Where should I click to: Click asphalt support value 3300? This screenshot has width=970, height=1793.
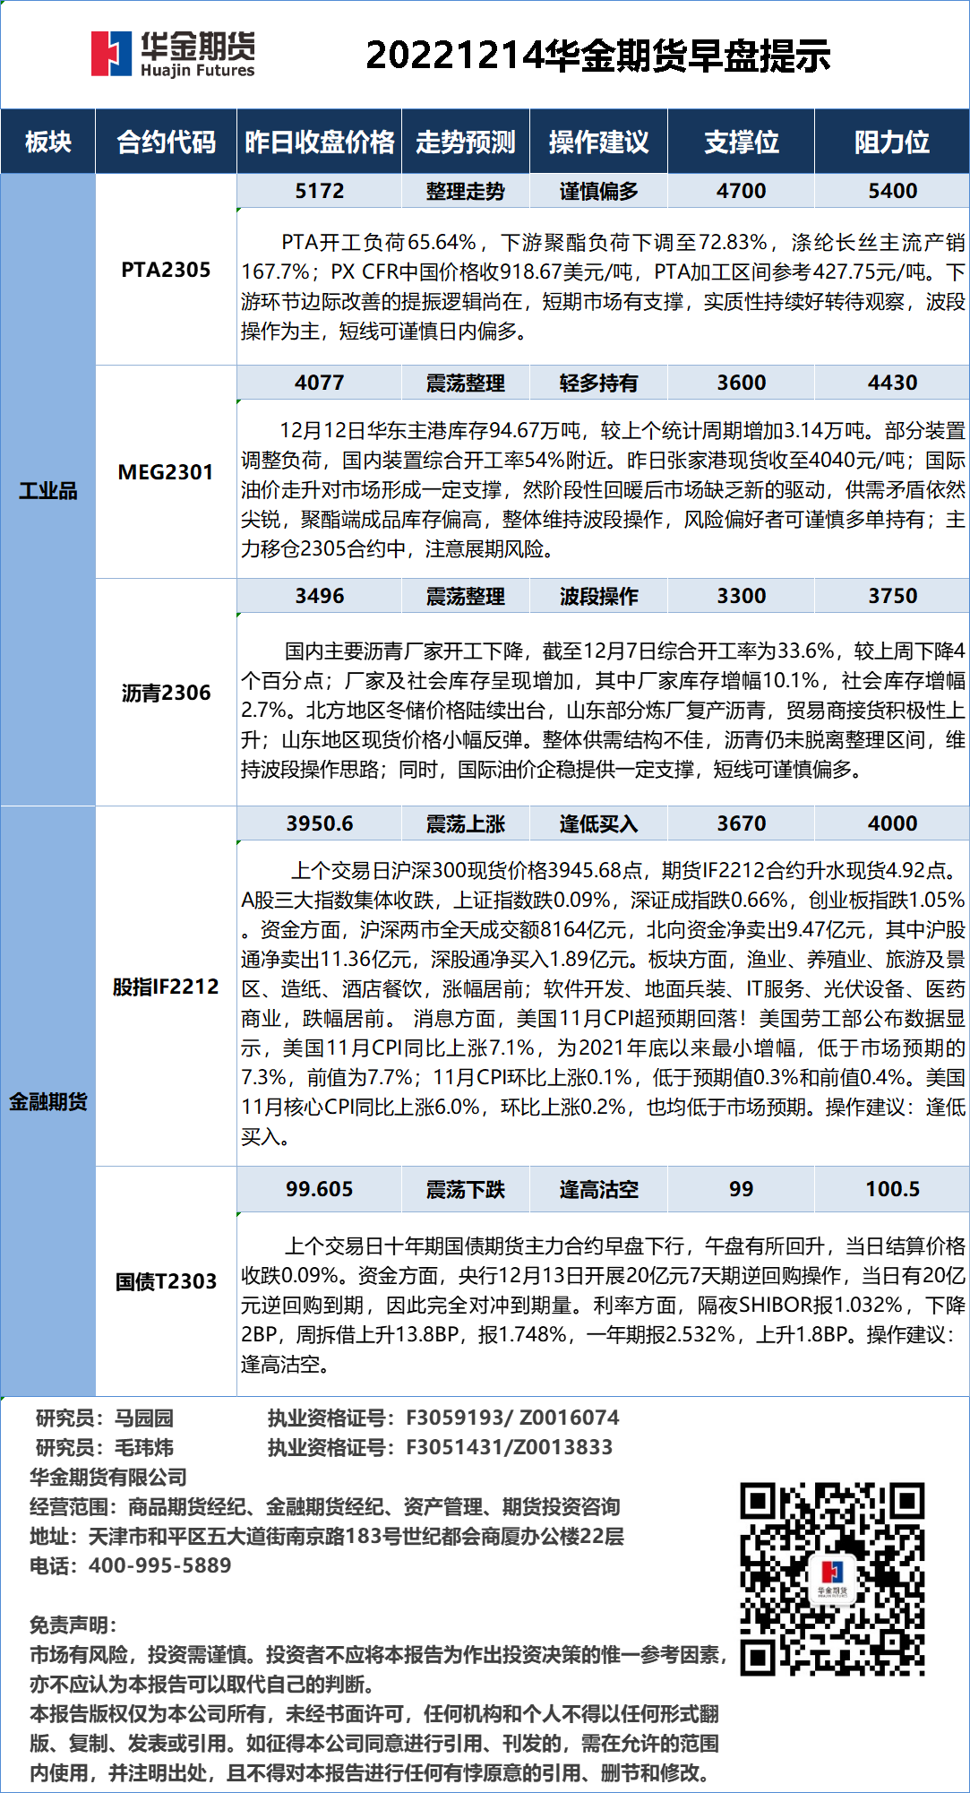point(741,596)
